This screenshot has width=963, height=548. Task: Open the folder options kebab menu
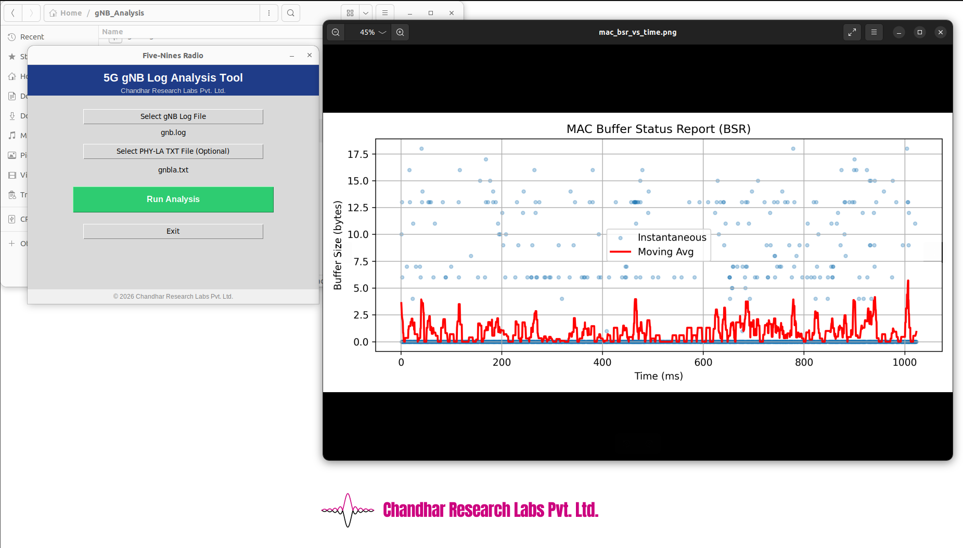pos(269,13)
